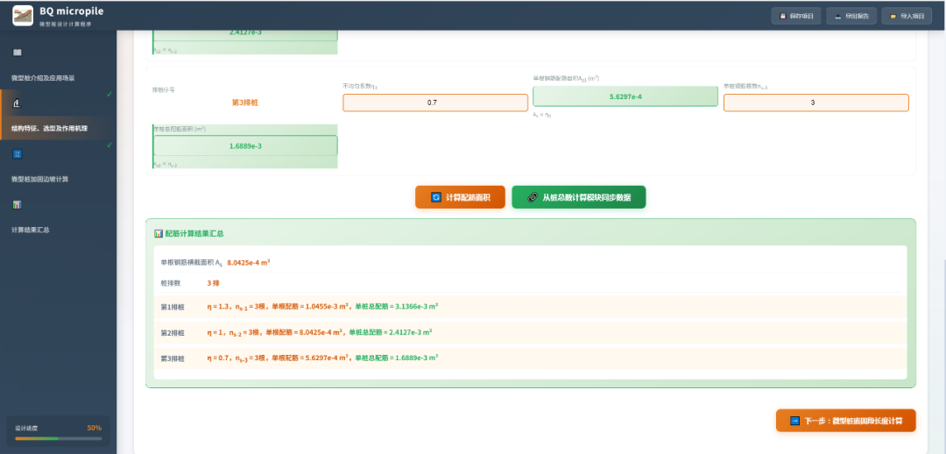Screen dimensions: 946x454
Task: Click the link icon inside green sync button
Action: coord(533,197)
